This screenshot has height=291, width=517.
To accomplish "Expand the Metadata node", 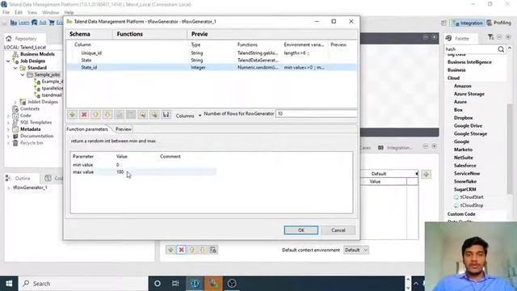I will point(8,129).
